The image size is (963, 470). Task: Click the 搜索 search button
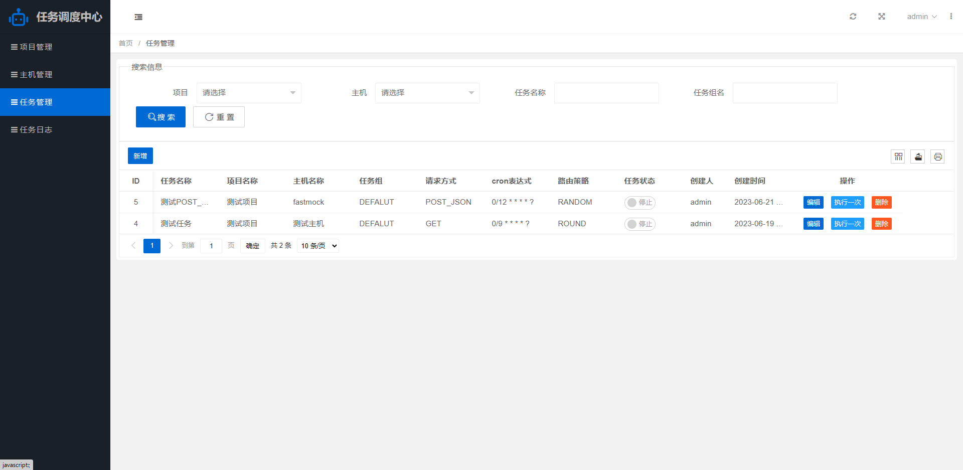tap(160, 117)
